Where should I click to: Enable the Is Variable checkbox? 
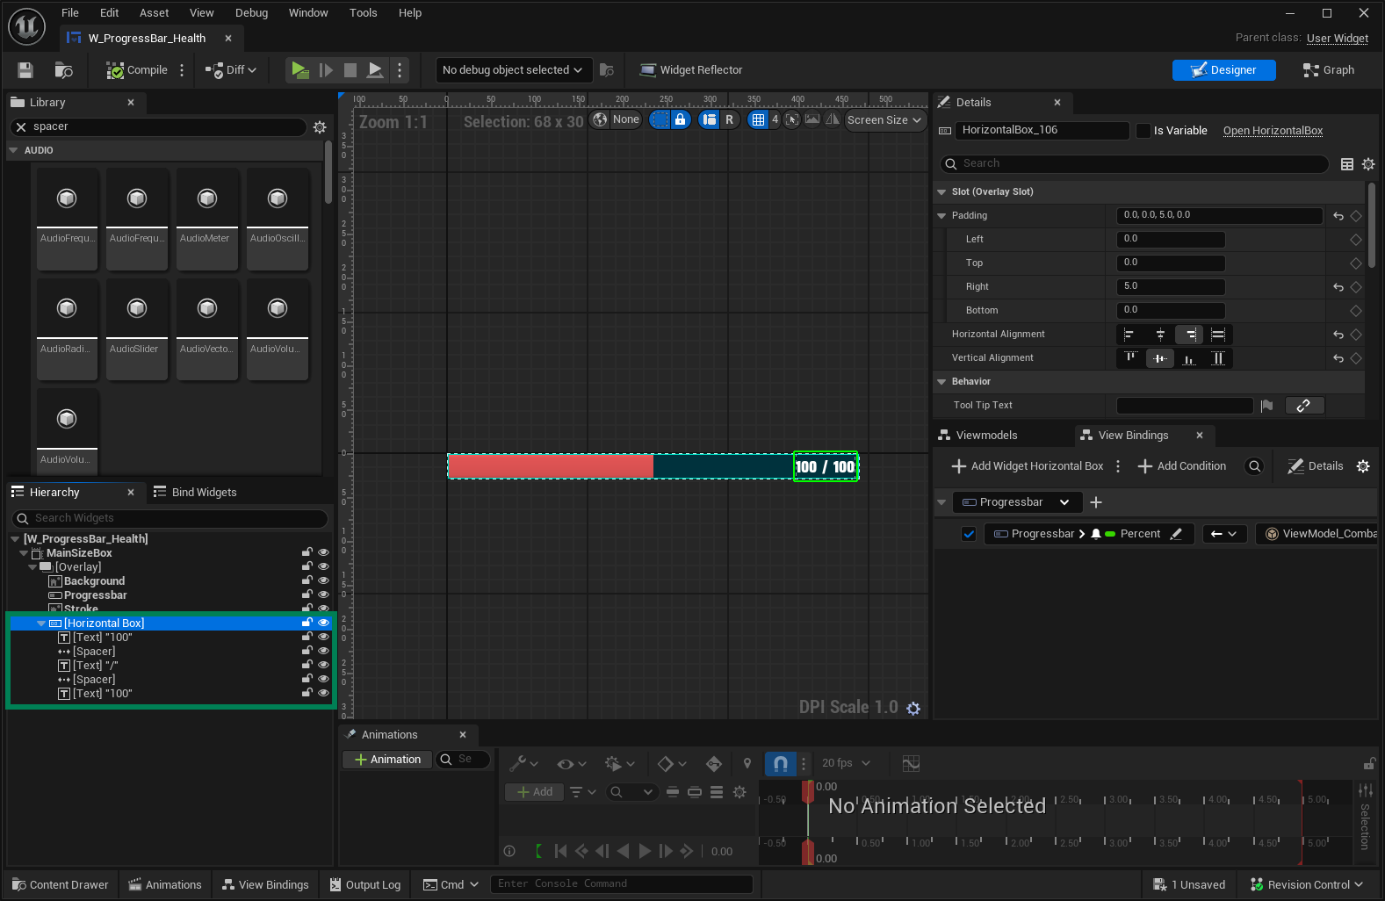(1143, 131)
